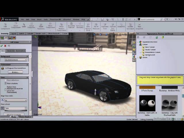The width and height of the screenshot is (184, 138).
Task: Open the Align floor with dropdown
Action: [16, 100]
